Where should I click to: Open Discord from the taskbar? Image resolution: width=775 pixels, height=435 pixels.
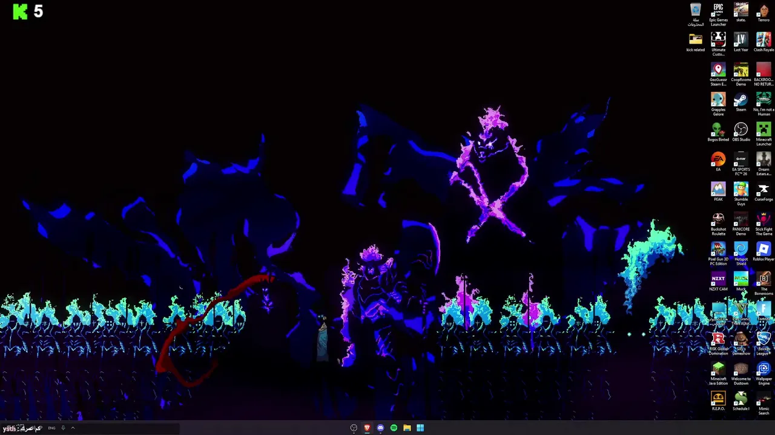tap(380, 428)
